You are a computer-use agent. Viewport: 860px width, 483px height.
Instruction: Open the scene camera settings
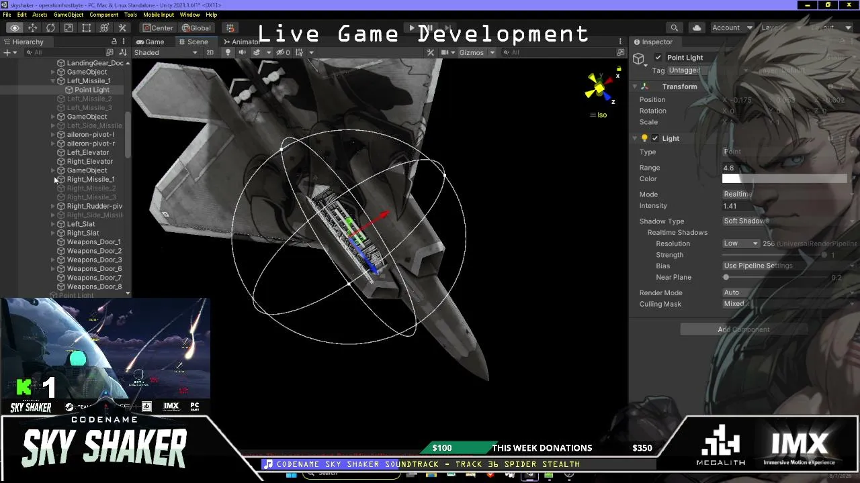(445, 52)
